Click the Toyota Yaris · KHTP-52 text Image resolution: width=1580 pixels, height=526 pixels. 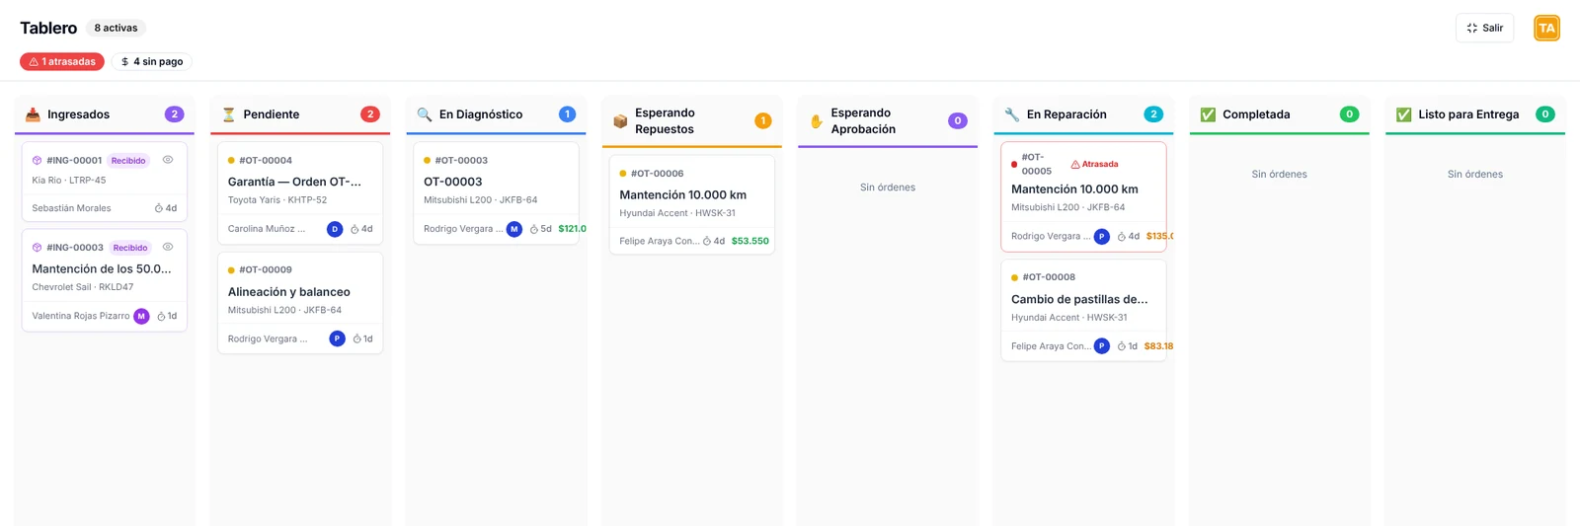coord(277,200)
